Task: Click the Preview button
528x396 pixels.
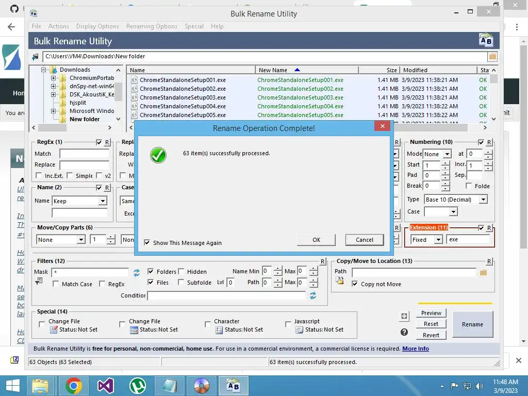Action: 431,313
